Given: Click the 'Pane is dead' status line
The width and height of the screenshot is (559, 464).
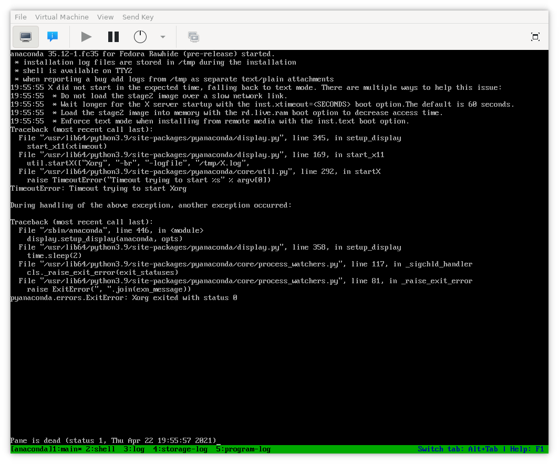Looking at the screenshot, I should click(x=113, y=440).
